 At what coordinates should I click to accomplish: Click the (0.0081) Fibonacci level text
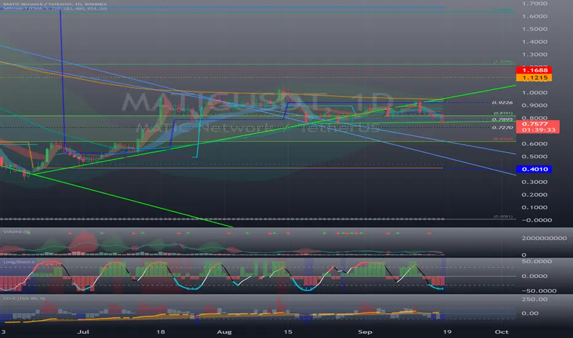click(x=503, y=216)
